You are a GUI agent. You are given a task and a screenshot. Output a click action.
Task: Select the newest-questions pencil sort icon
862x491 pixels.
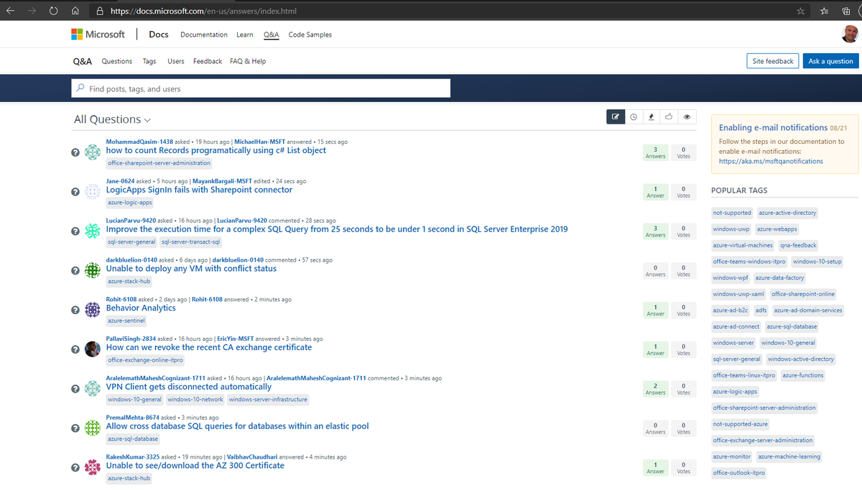(615, 116)
